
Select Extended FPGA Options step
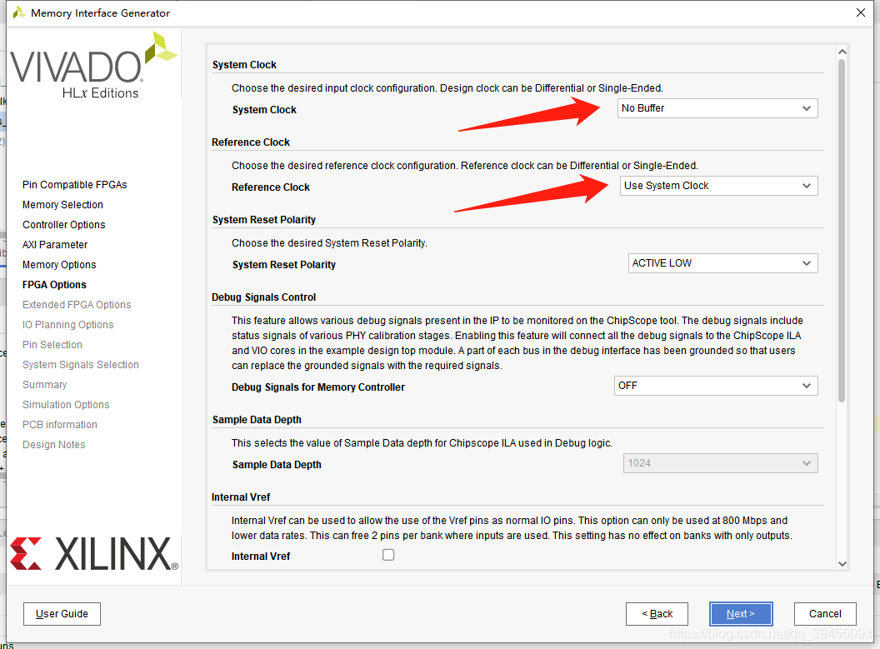(77, 305)
